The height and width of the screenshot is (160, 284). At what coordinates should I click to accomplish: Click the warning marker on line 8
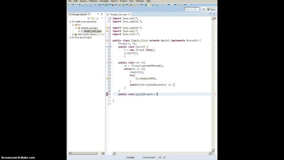coord(107,40)
